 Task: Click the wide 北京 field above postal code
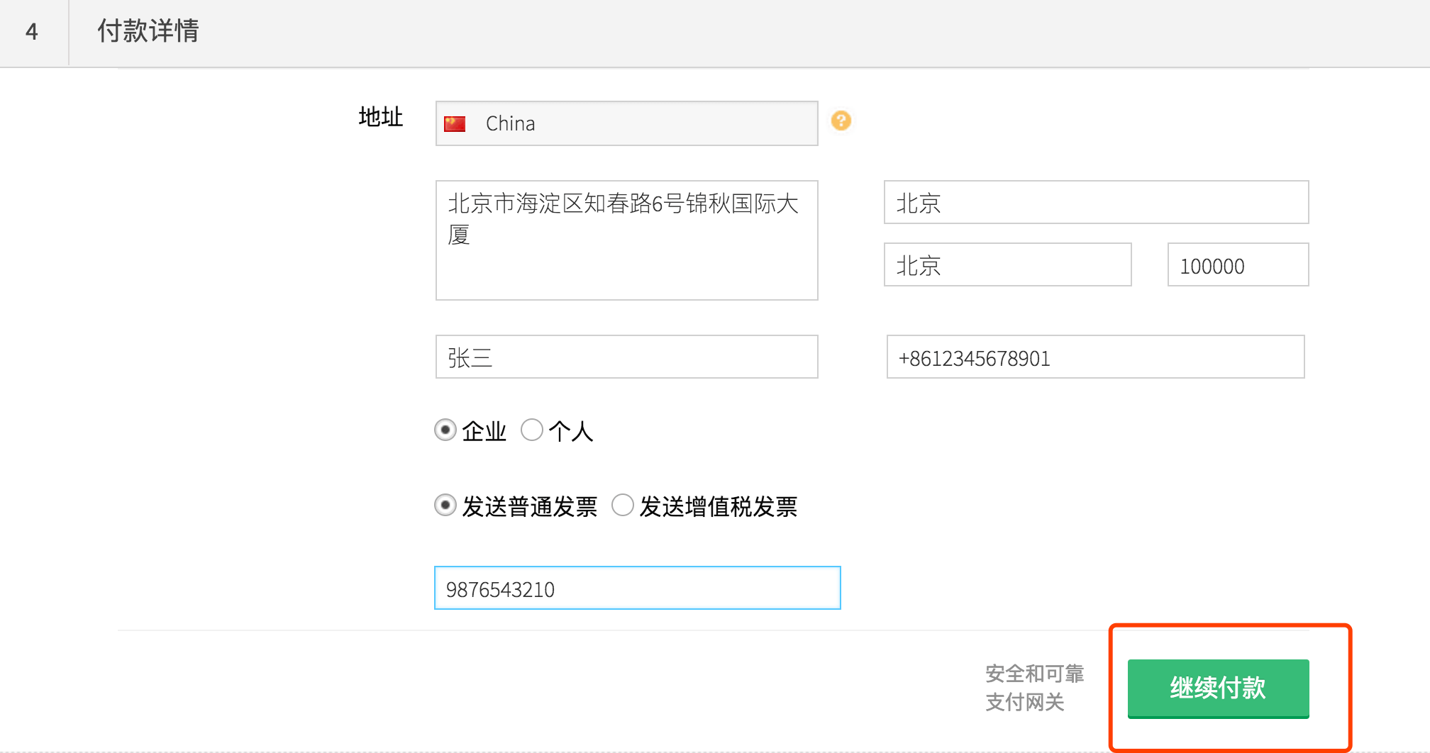(x=1096, y=203)
